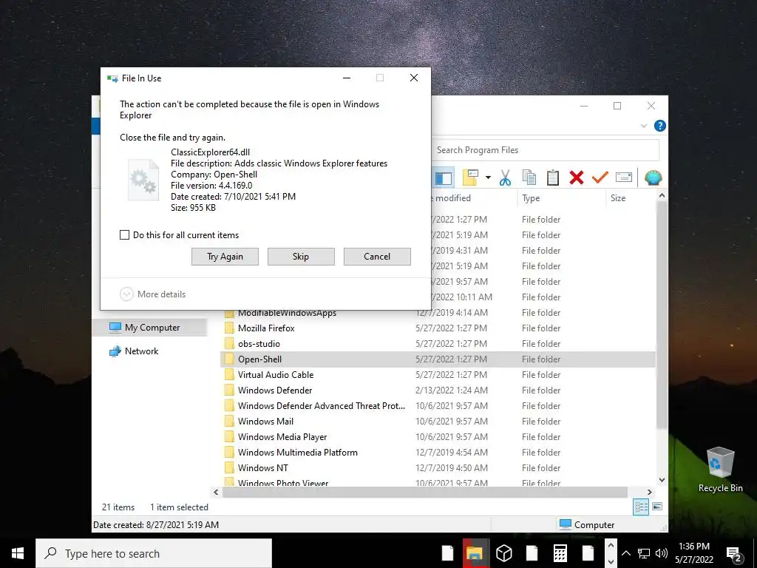Expand More details in the dialog
757x568 pixels.
point(152,294)
